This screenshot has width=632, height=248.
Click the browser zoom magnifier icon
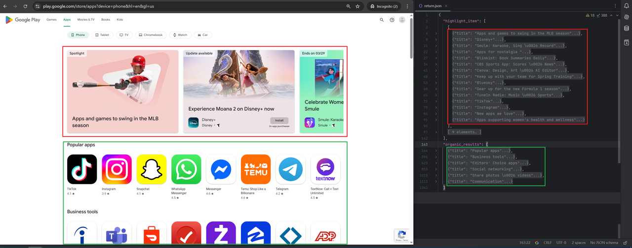tap(349, 6)
